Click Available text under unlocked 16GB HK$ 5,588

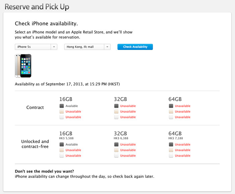coord(72,144)
